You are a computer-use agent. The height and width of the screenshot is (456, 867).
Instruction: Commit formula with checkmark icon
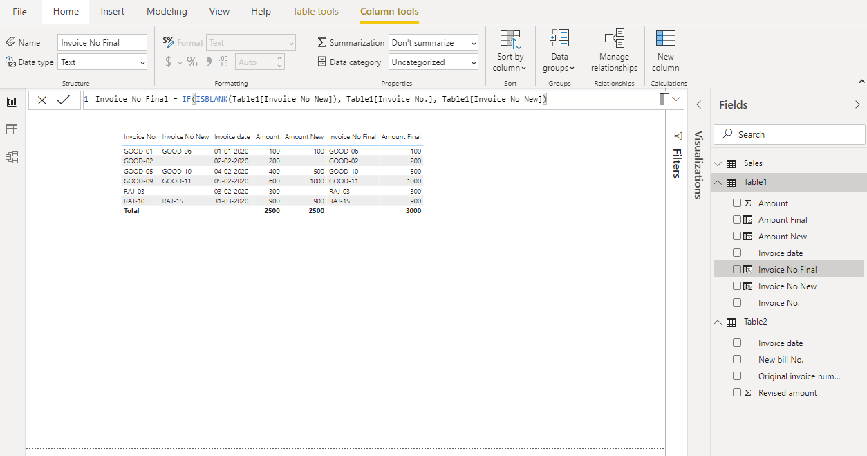[x=64, y=100]
